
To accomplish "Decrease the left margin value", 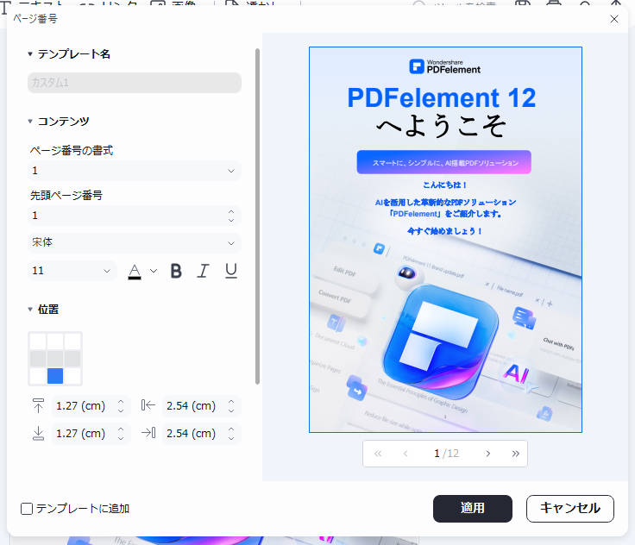I will [231, 410].
